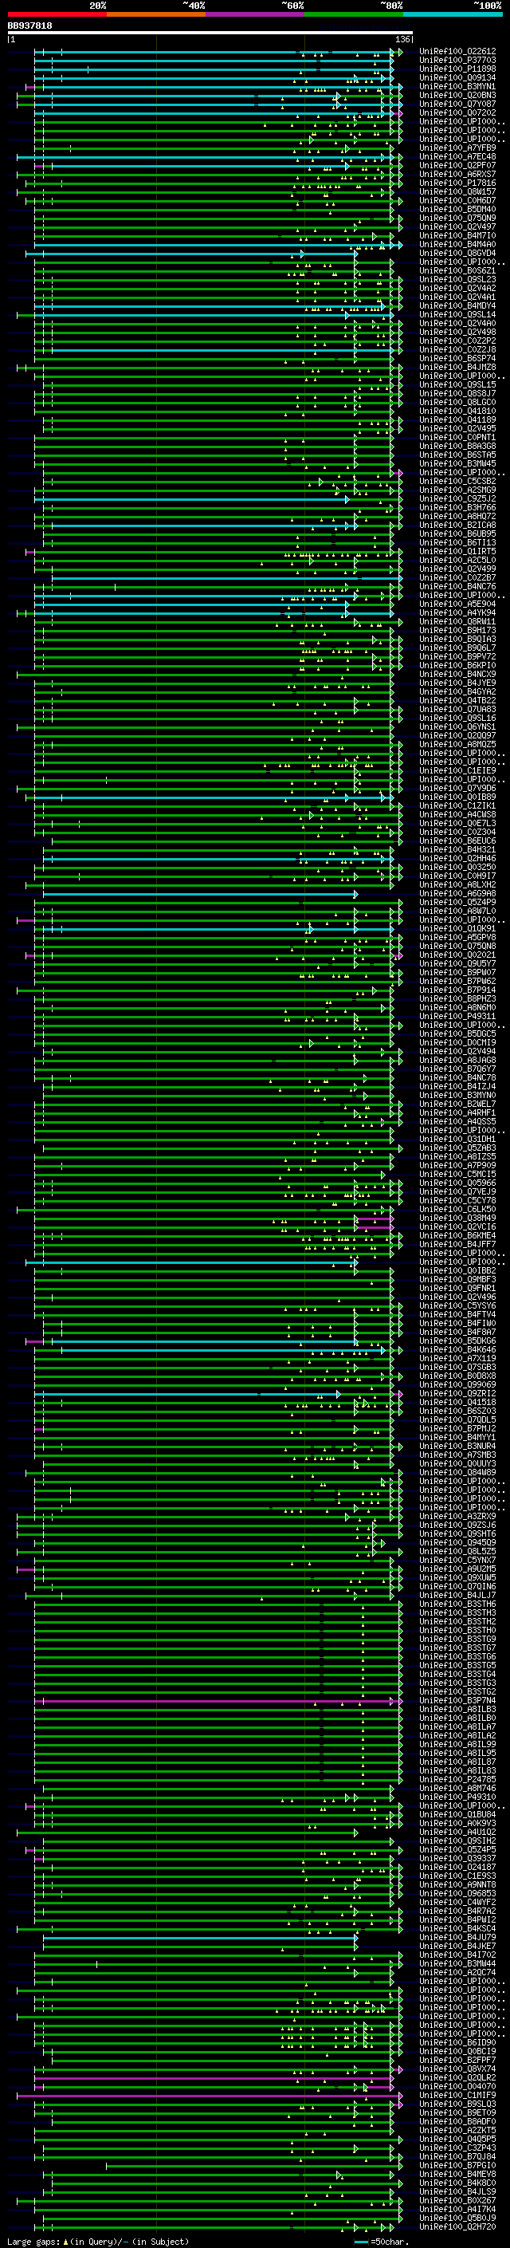Select the UniRef100_A4CWS8 label

click(x=457, y=815)
